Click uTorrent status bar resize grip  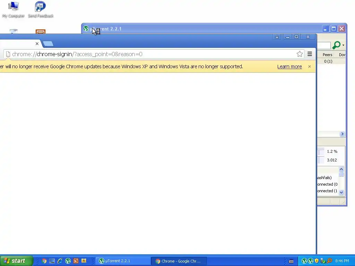[x=344, y=202]
